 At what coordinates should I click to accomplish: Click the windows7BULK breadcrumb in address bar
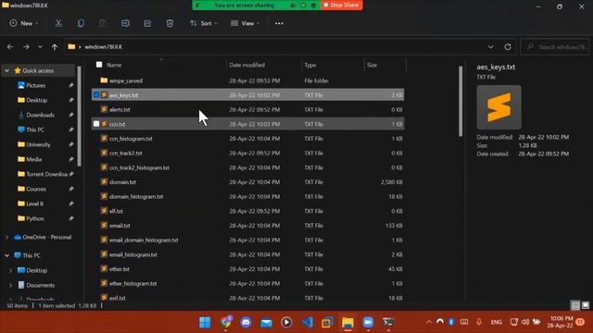(103, 47)
